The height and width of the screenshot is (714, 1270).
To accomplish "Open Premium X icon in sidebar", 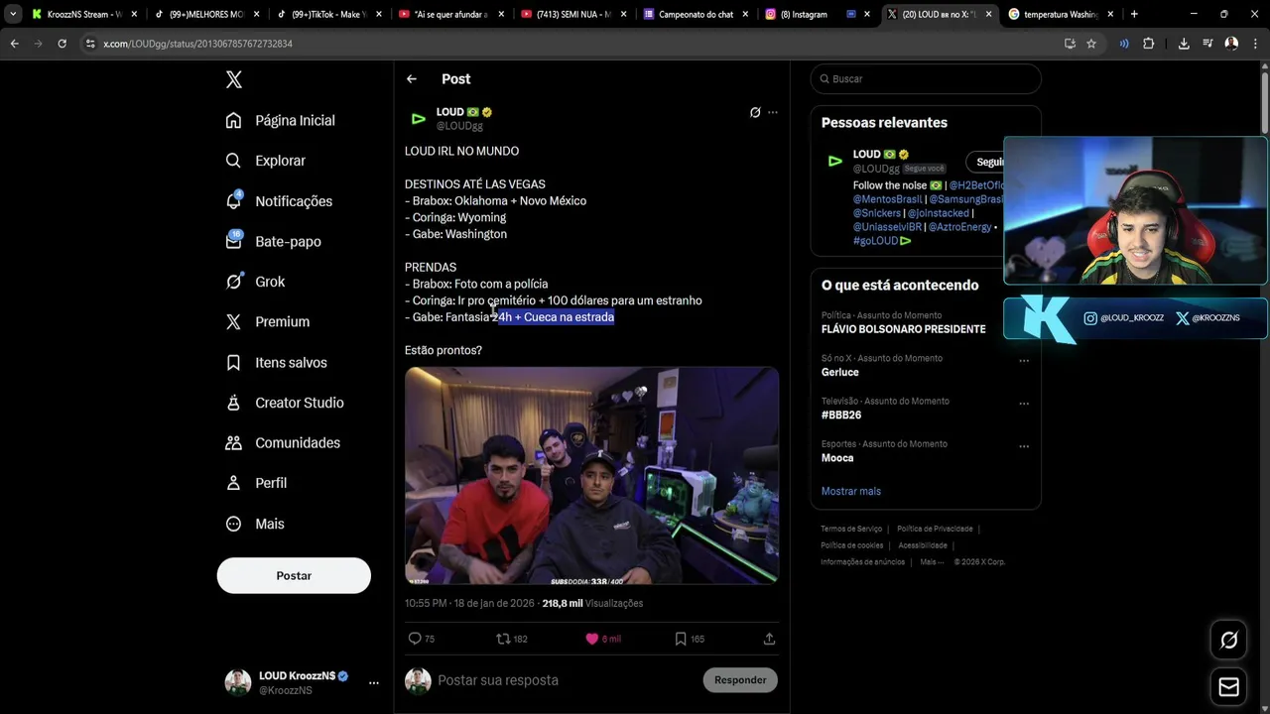I will [x=233, y=321].
